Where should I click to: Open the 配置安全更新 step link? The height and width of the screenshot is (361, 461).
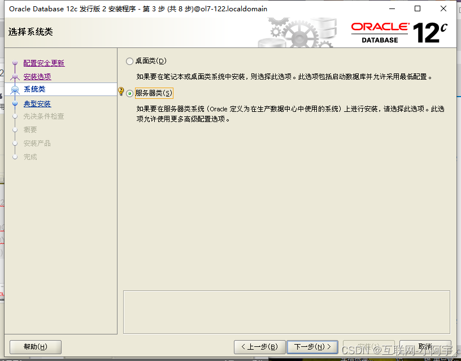click(x=44, y=63)
